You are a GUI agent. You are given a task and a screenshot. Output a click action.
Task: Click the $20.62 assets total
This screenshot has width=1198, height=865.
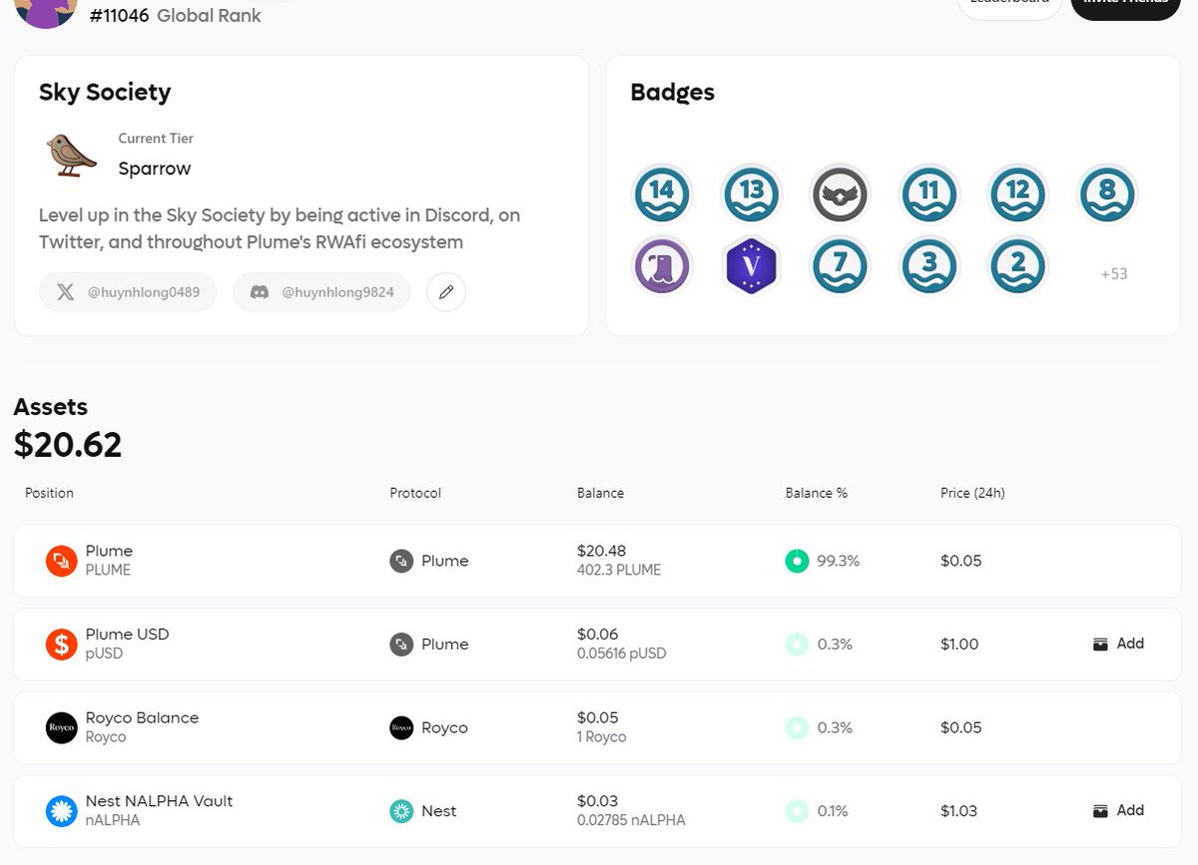pos(68,445)
